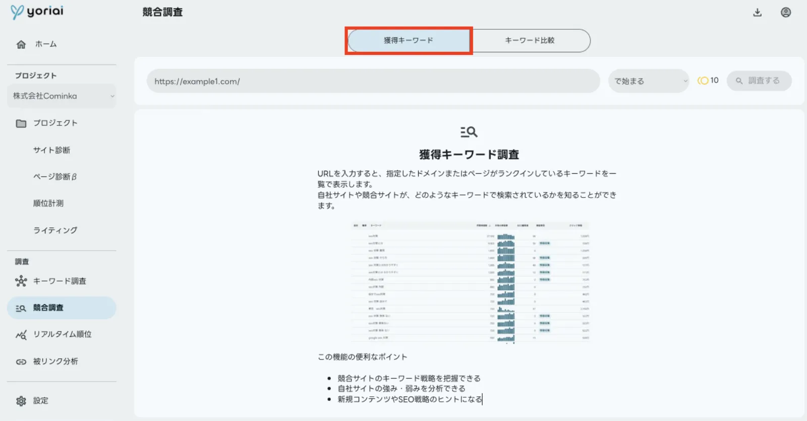Image resolution: width=807 pixels, height=421 pixels.
Task: Click the download icon in header
Action: click(x=757, y=13)
